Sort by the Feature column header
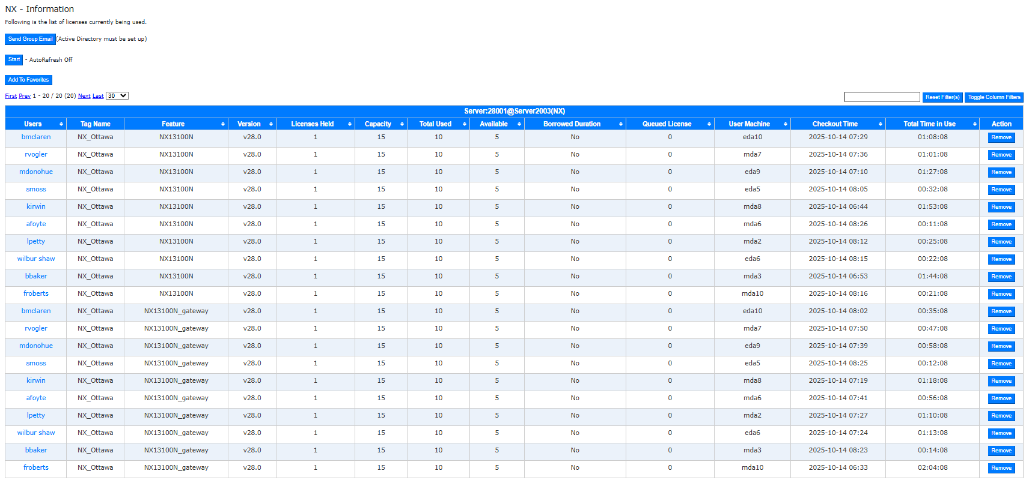Screen dimensions: 1032x480 (176, 124)
